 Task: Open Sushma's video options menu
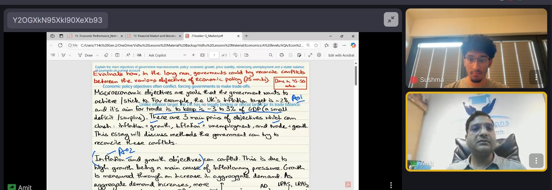tap(536, 77)
